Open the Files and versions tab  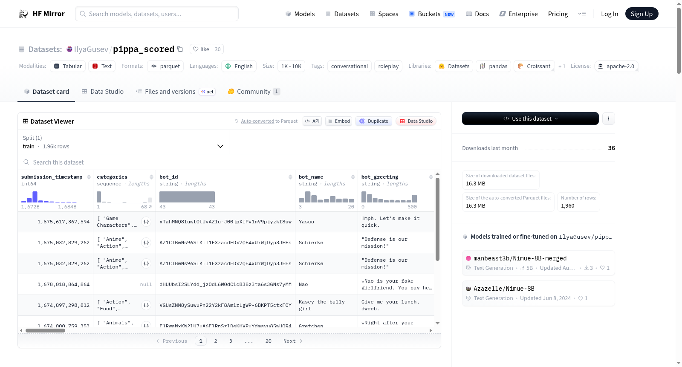[x=175, y=92]
